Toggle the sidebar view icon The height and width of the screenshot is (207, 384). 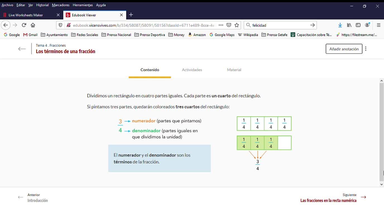(358, 25)
